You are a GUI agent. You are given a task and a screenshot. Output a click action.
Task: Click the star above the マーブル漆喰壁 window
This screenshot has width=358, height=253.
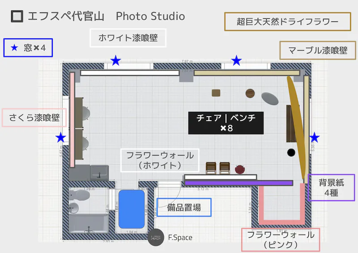point(236,60)
